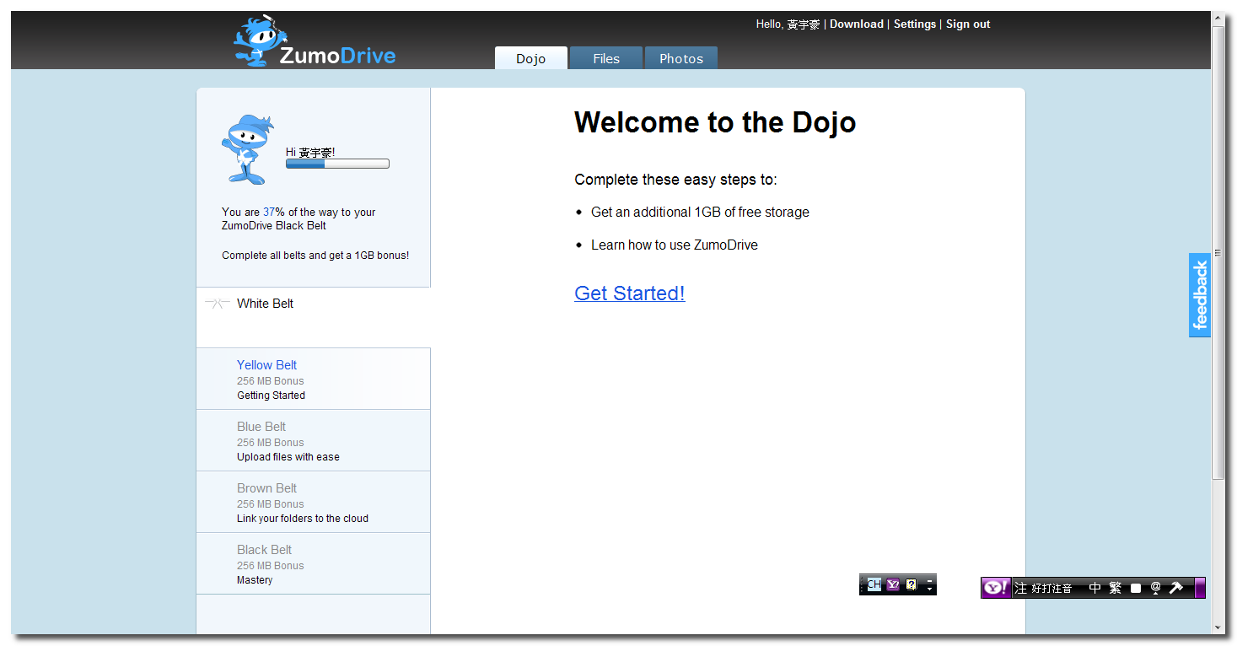Screen dimensions: 1237x646
Task: Click the CH language indicator on language bar
Action: point(874,584)
